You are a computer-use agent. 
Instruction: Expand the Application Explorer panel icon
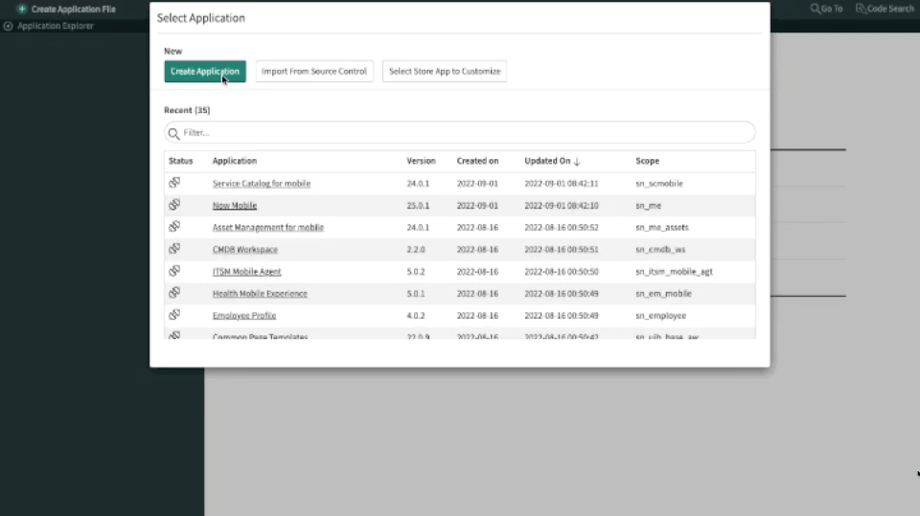click(x=9, y=26)
